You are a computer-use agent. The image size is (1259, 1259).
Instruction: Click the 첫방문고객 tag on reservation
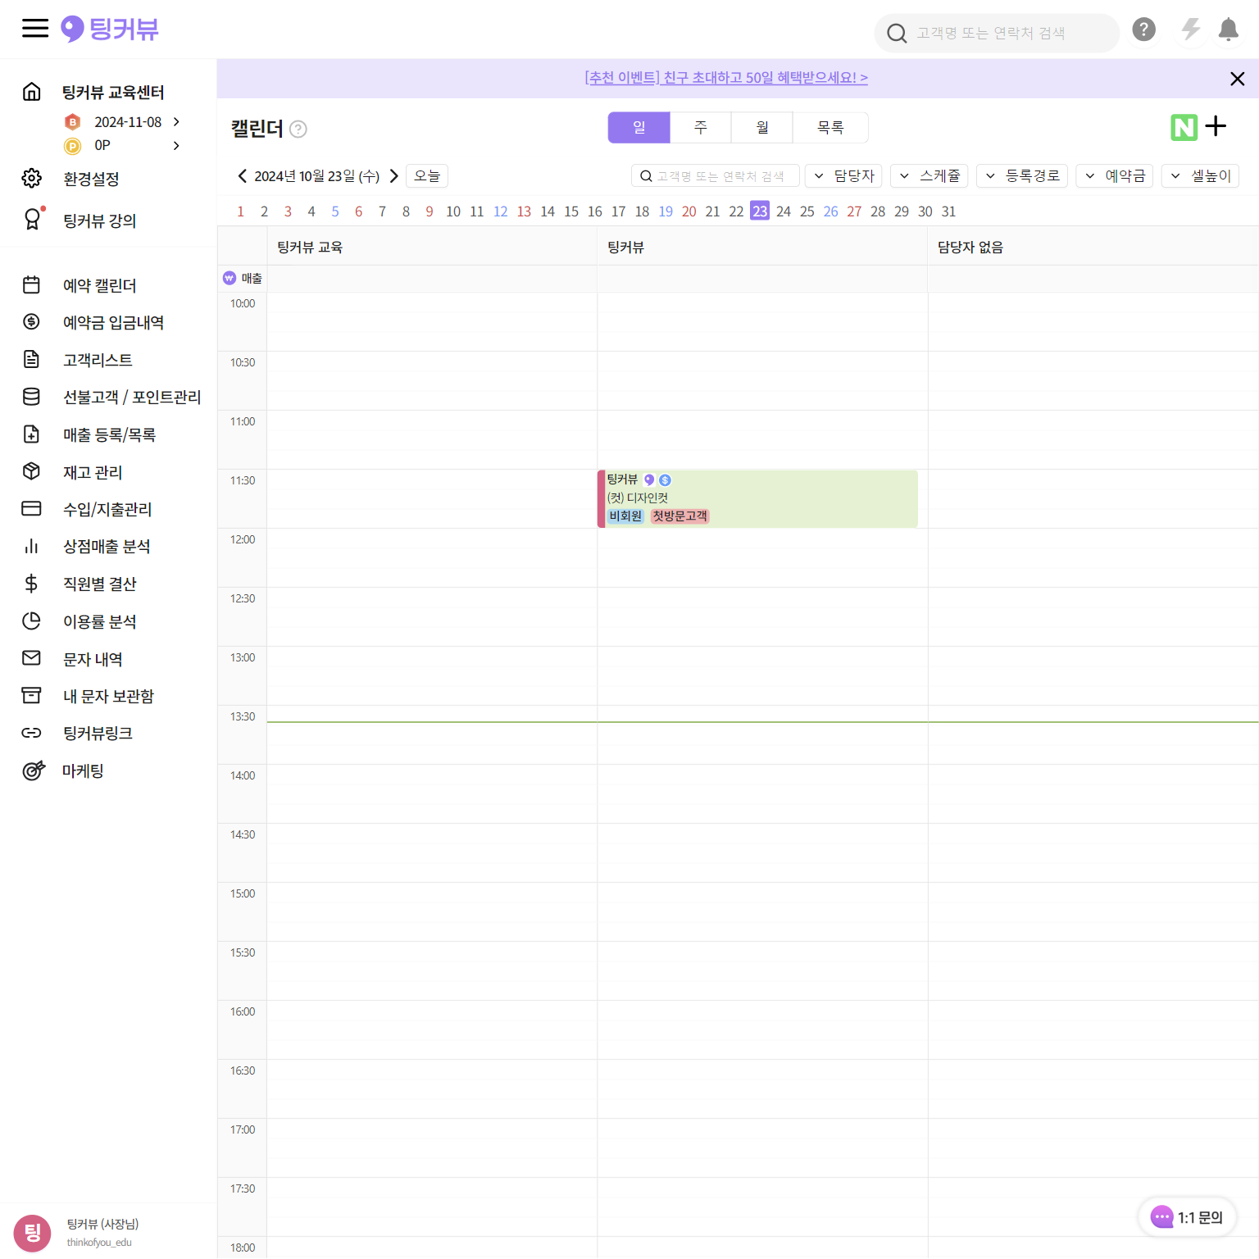click(679, 516)
